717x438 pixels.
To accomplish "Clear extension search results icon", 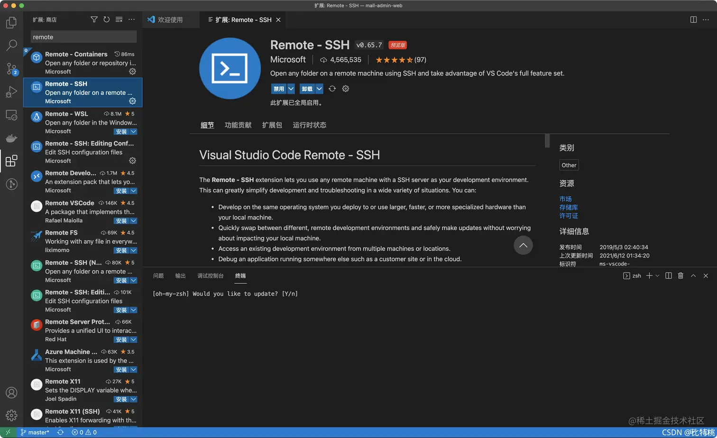I will (x=119, y=19).
